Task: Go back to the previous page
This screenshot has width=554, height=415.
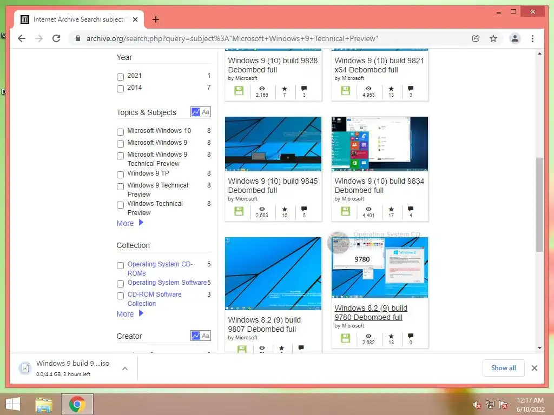Action: 22,38
